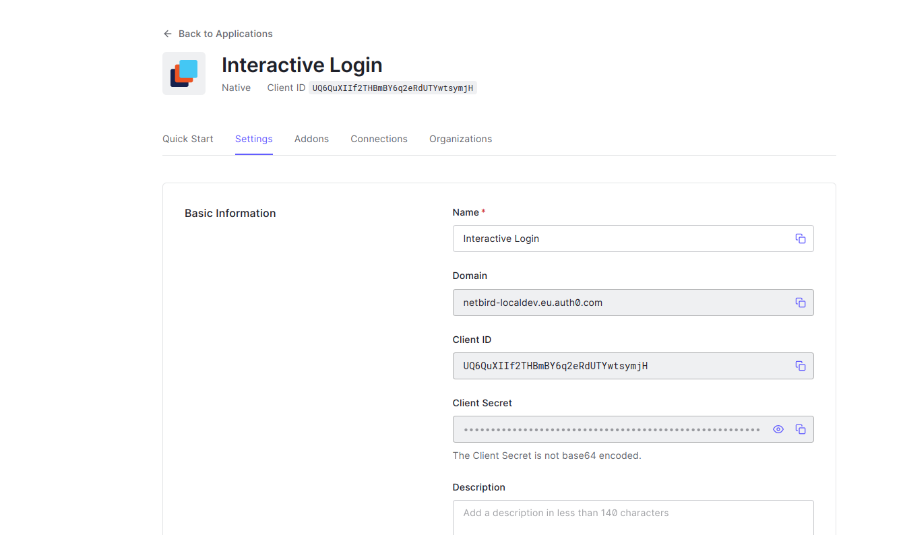Reveal the Client Secret with the eye icon
This screenshot has height=535, width=903.
(778, 429)
